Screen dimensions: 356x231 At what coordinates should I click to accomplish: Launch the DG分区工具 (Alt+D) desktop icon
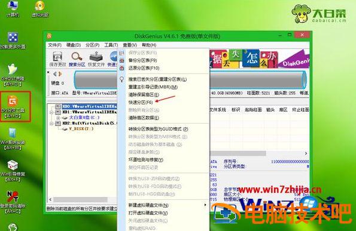point(13,107)
